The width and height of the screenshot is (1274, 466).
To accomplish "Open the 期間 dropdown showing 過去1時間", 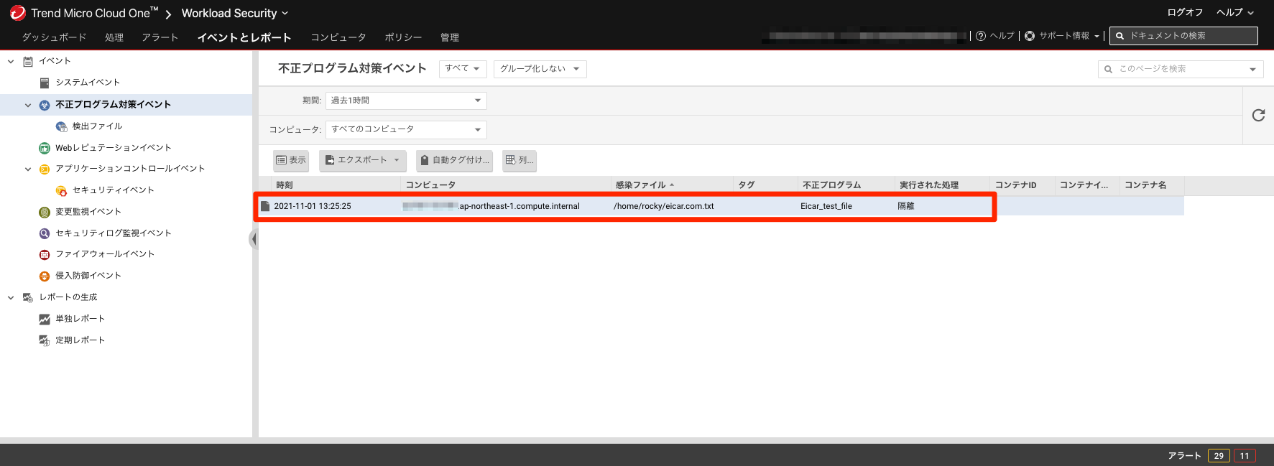I will point(406,101).
